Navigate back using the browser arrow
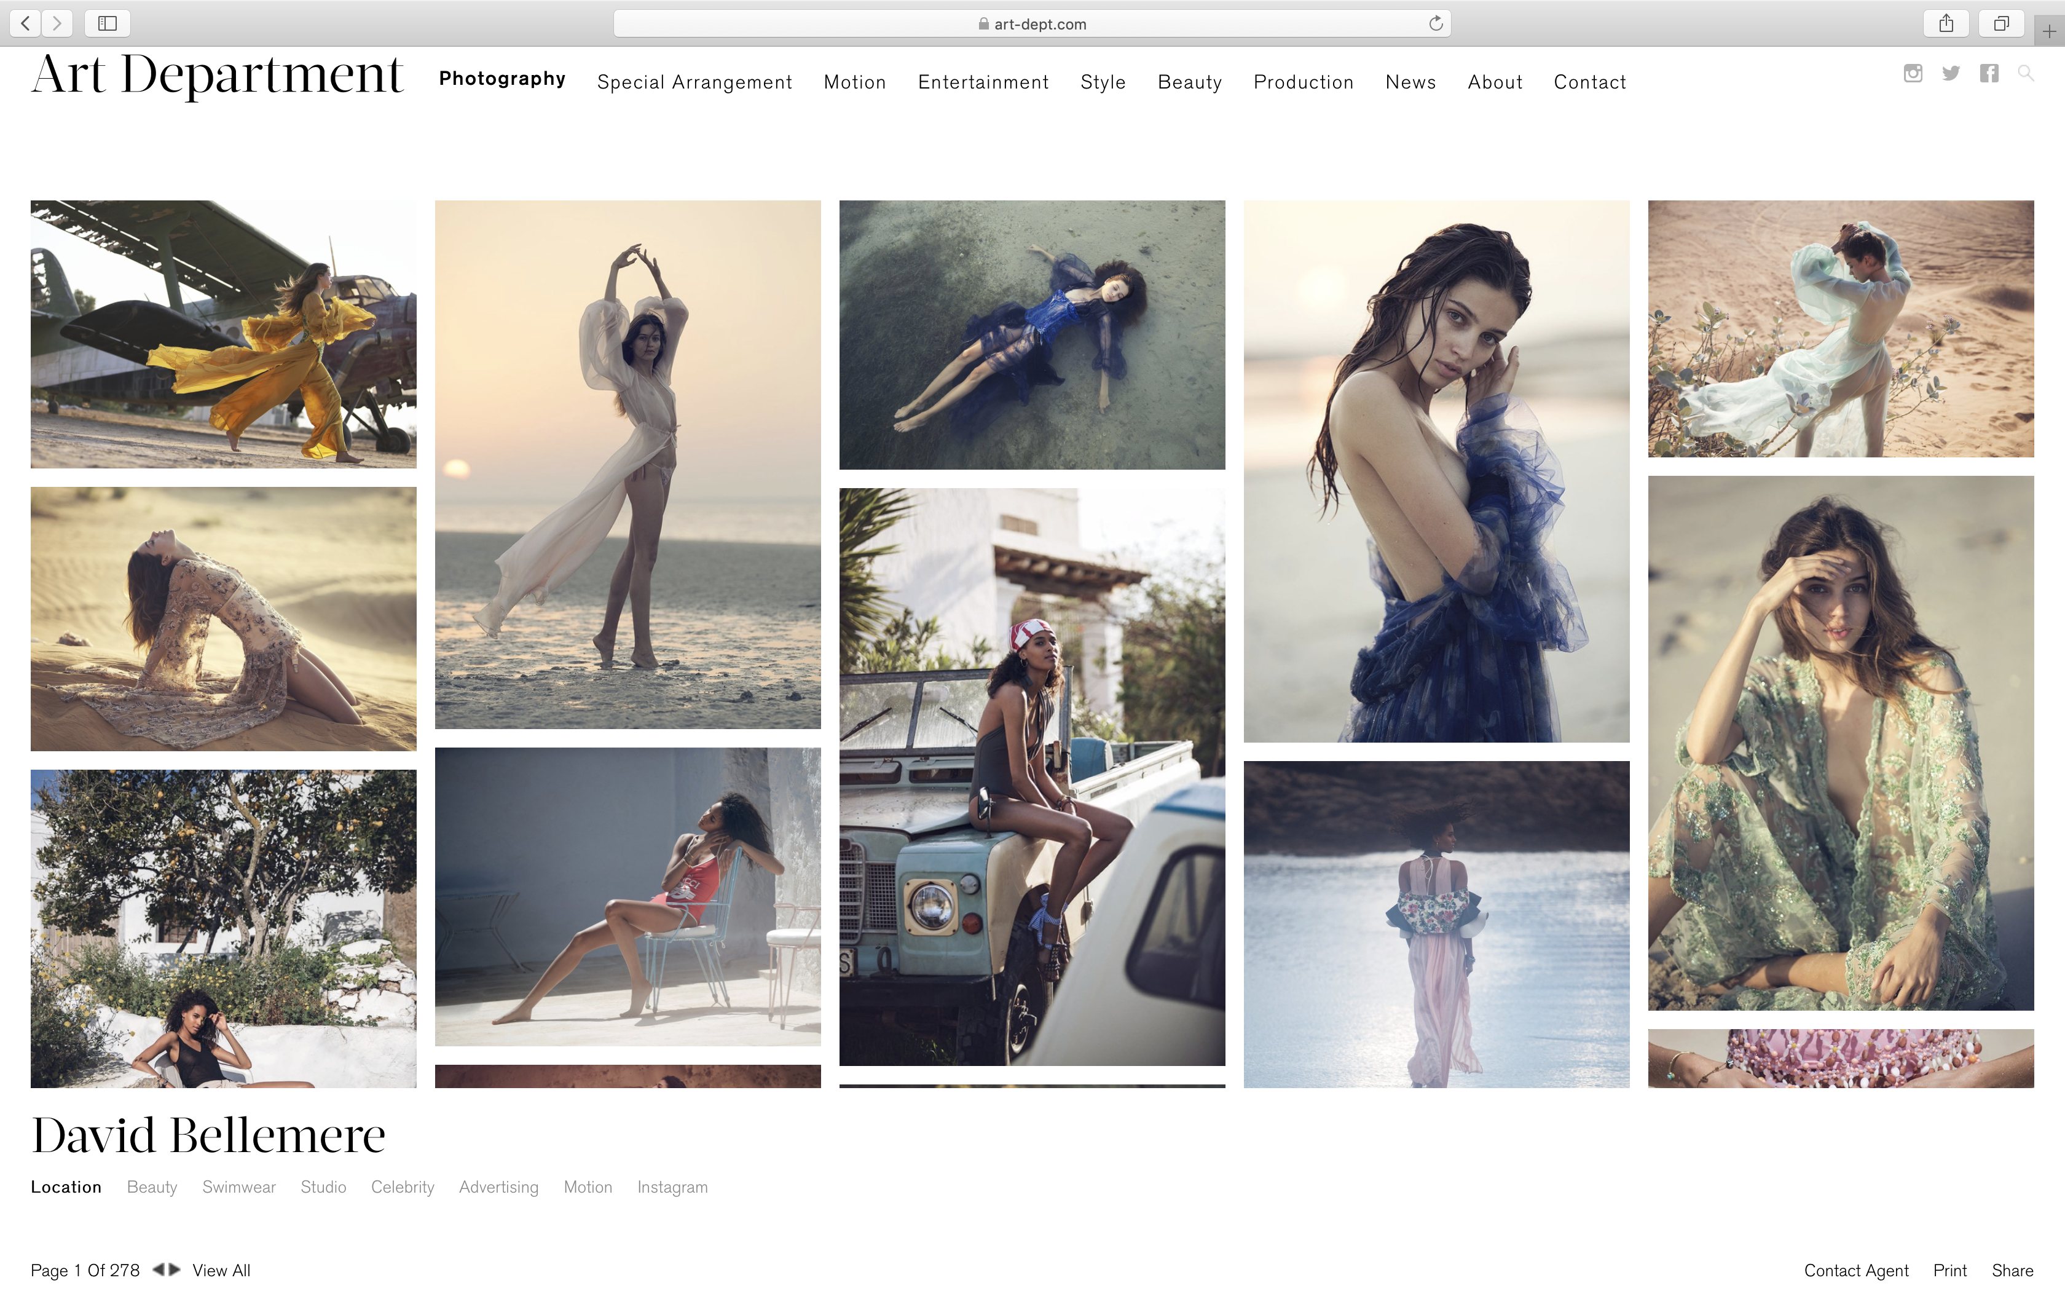 (x=25, y=23)
